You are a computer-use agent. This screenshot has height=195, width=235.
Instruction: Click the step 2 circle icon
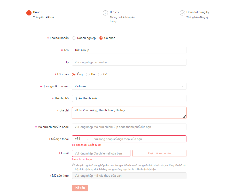(x=105, y=13)
